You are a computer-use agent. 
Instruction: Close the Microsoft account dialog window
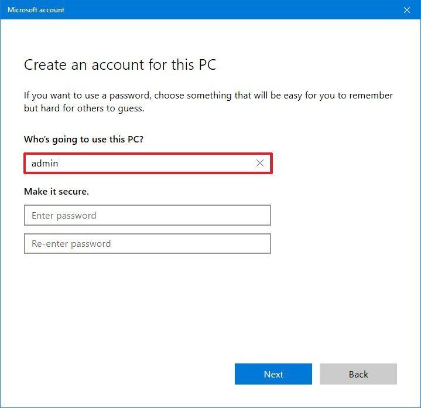click(x=407, y=10)
